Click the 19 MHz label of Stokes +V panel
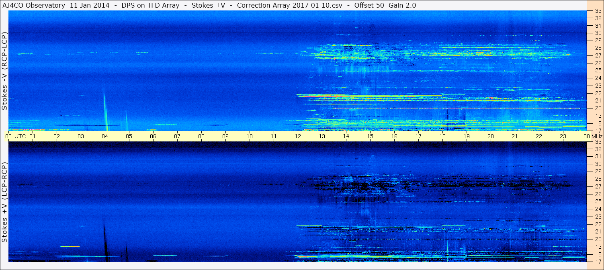 pos(598,246)
